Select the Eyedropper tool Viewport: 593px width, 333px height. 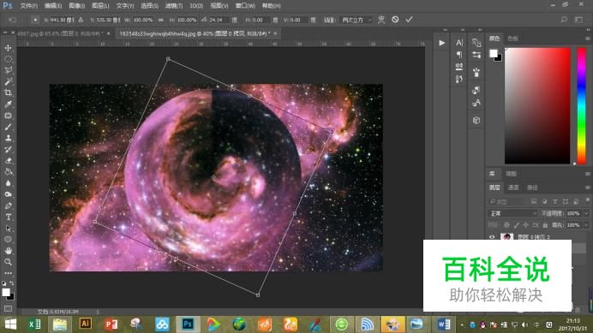pos(8,104)
